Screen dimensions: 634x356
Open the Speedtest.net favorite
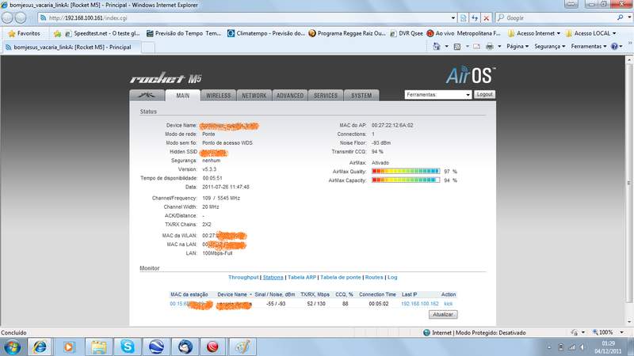[x=102, y=33]
